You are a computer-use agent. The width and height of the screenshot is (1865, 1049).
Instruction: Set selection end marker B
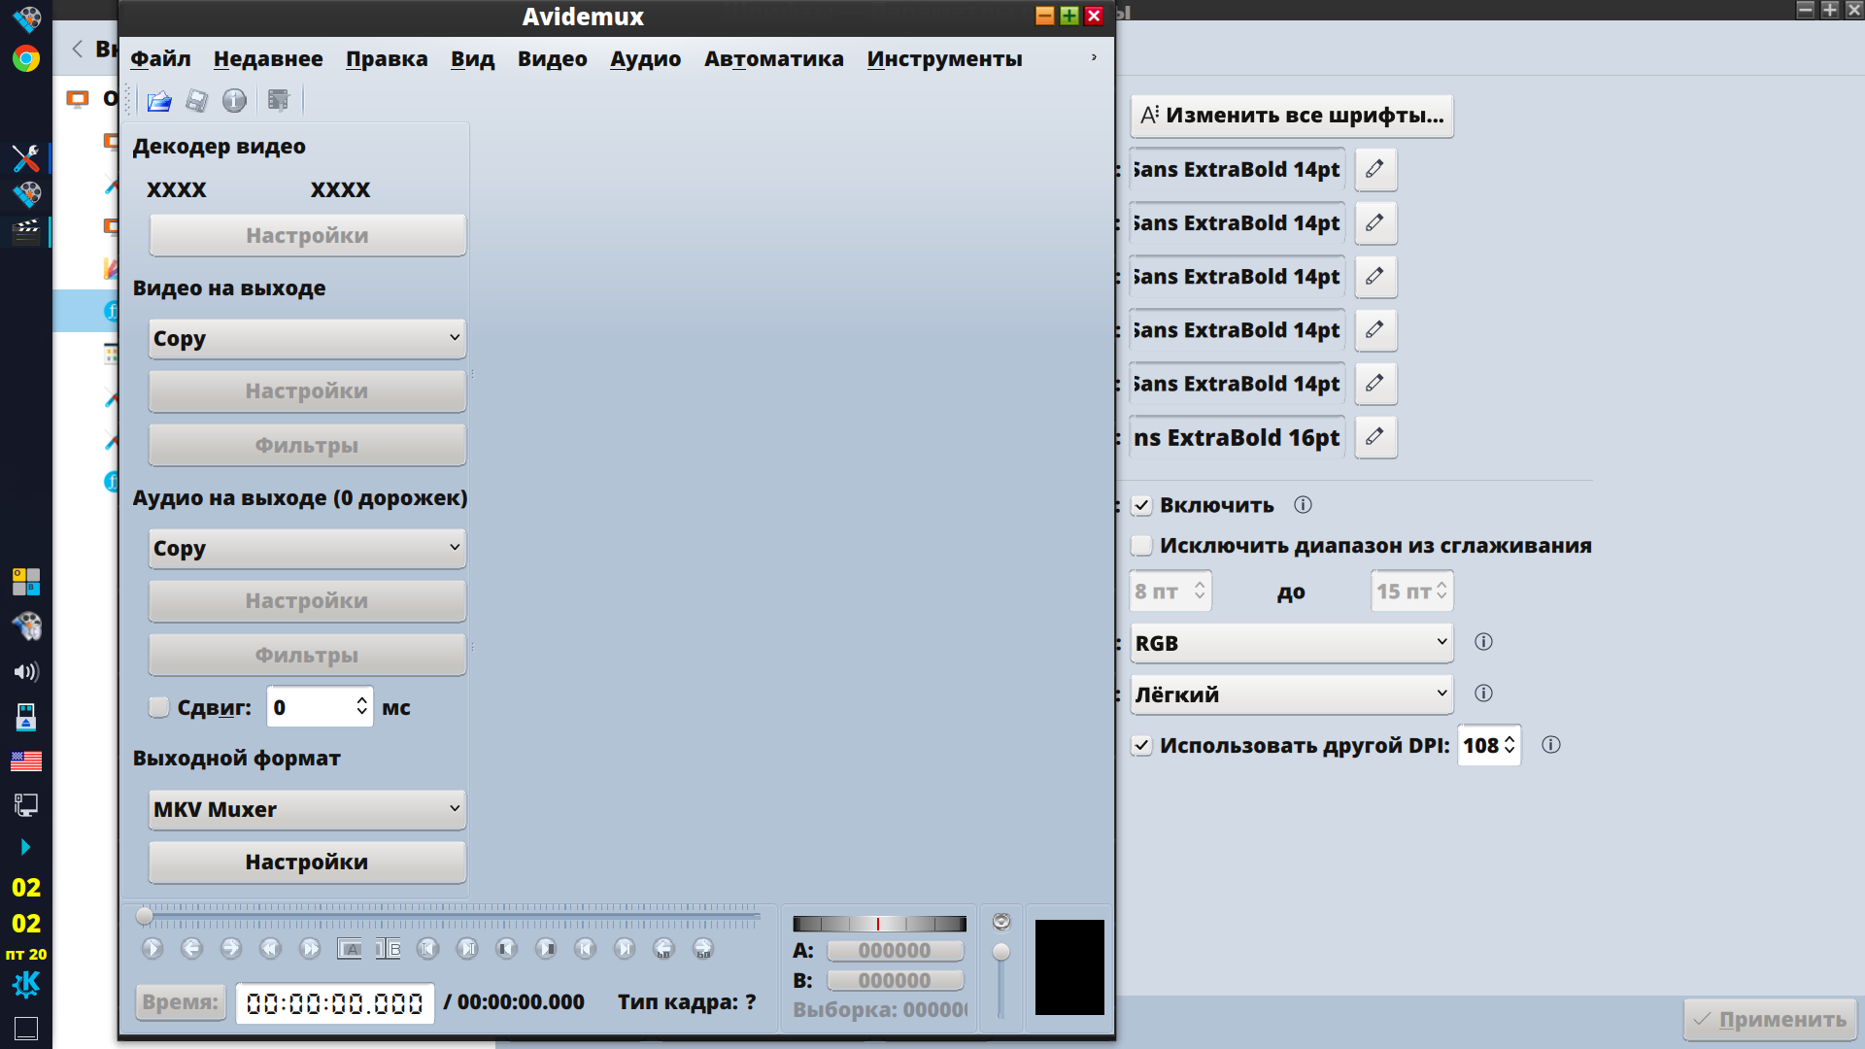[x=389, y=949]
